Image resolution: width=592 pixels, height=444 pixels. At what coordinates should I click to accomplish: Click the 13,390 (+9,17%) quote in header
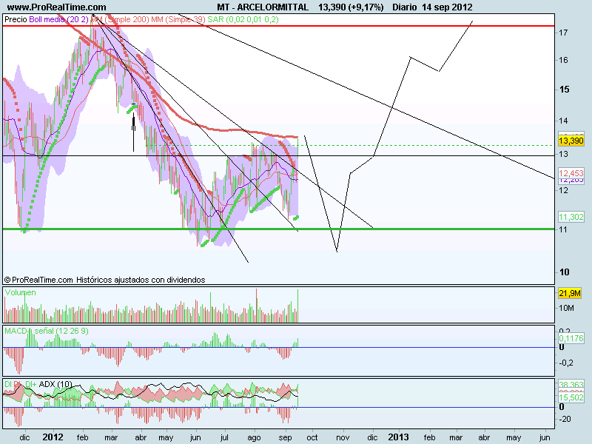[351, 7]
